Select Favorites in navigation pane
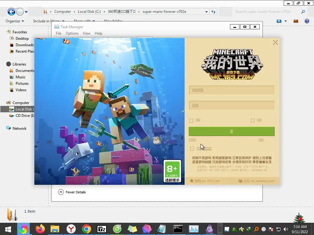 (x=20, y=32)
